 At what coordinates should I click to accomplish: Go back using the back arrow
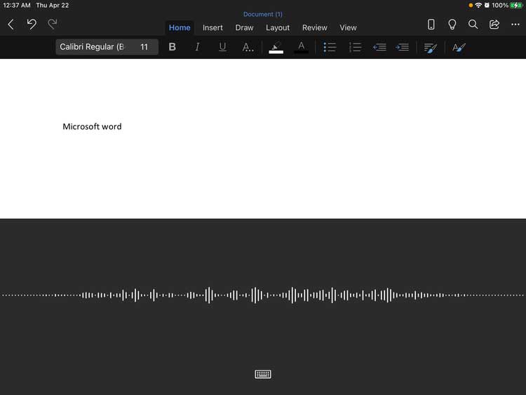[11, 24]
